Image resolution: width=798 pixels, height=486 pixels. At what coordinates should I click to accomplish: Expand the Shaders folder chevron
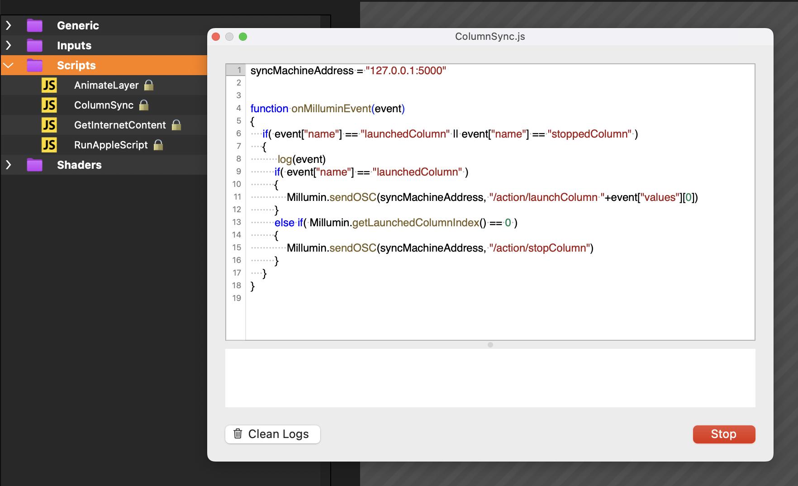[8, 165]
